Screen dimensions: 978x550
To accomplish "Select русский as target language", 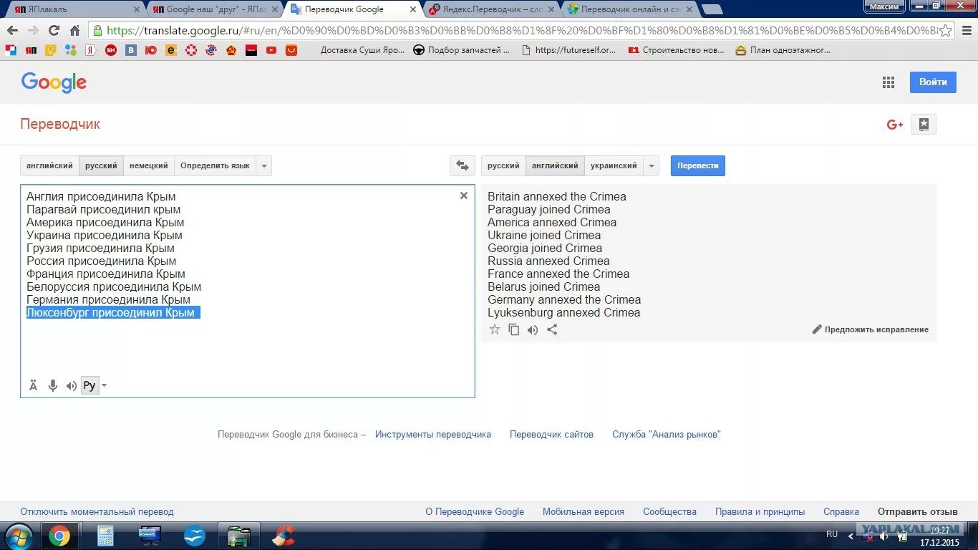I will (503, 165).
